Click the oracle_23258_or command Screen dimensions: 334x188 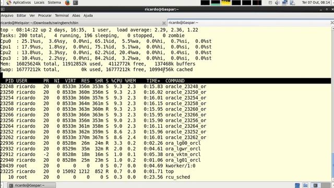click(186, 103)
